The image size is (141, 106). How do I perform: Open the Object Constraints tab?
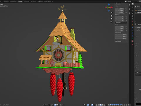(x=132, y=36)
